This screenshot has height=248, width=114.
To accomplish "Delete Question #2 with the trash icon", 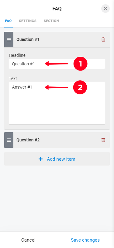I will click(103, 140).
